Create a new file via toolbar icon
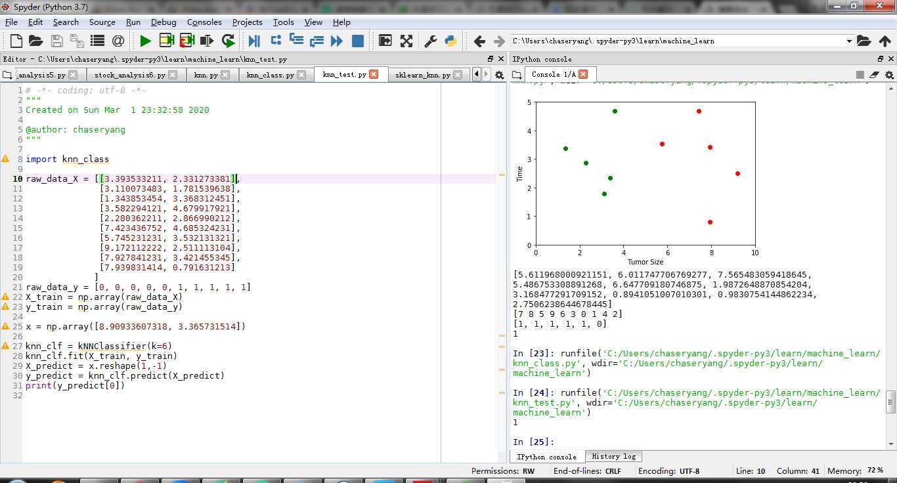The height and width of the screenshot is (483, 897). [x=16, y=41]
